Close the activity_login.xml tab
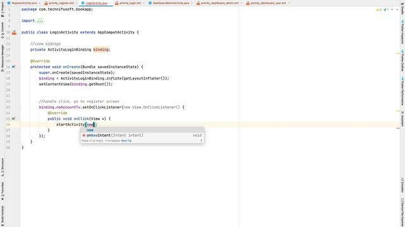 coord(144,3)
